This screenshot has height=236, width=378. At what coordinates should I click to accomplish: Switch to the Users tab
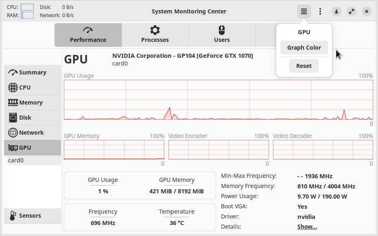(222, 35)
